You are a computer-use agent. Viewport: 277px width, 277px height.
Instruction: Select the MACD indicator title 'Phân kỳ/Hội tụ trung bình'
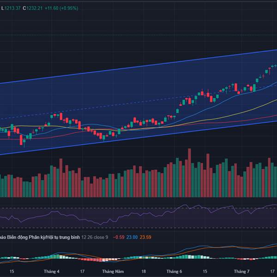pyautogui.click(x=54, y=237)
